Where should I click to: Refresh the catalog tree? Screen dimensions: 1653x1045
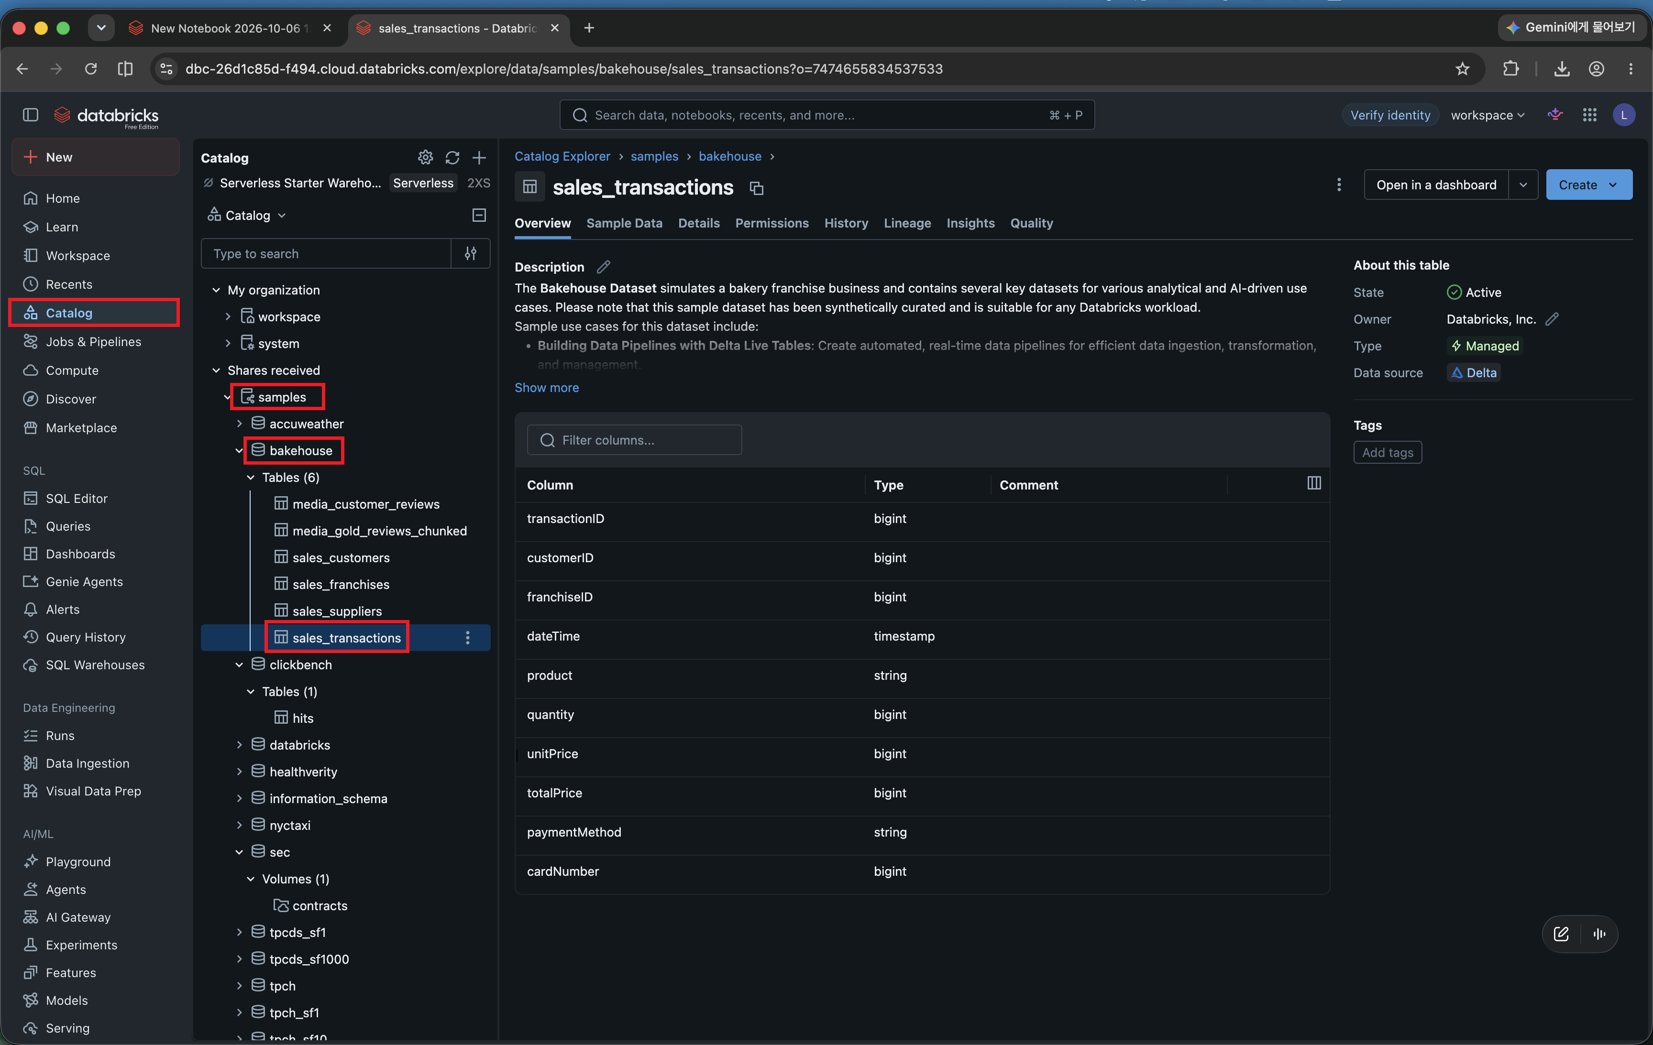452,158
